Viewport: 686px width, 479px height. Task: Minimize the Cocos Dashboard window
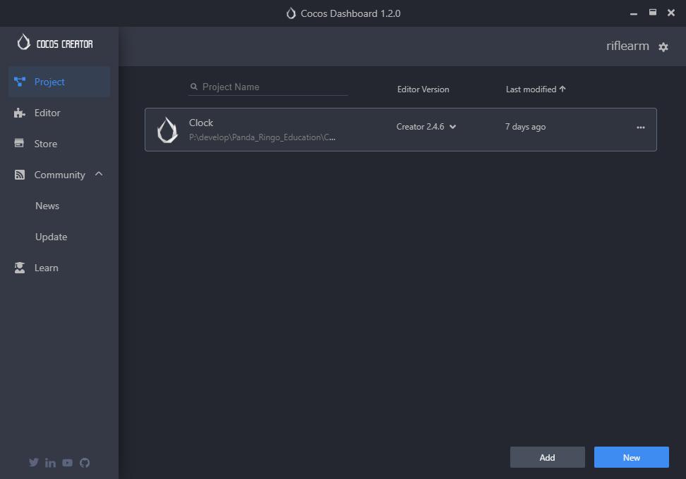pyautogui.click(x=634, y=13)
